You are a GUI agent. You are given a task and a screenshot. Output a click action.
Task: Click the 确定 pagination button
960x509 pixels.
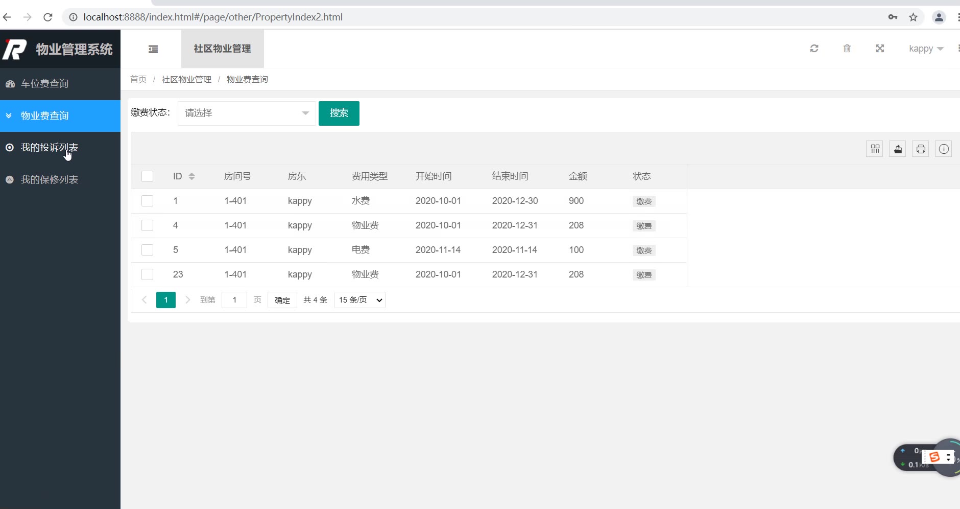click(x=282, y=300)
